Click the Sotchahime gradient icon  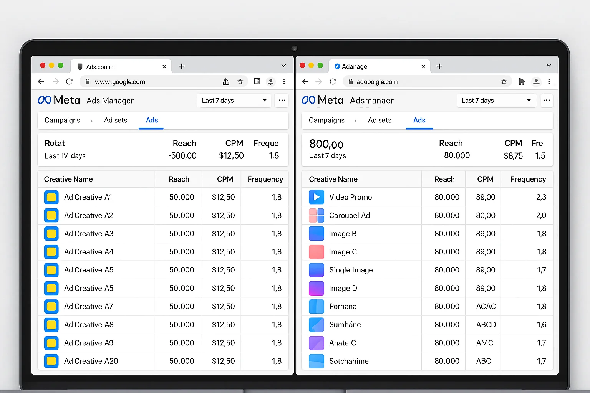point(316,361)
